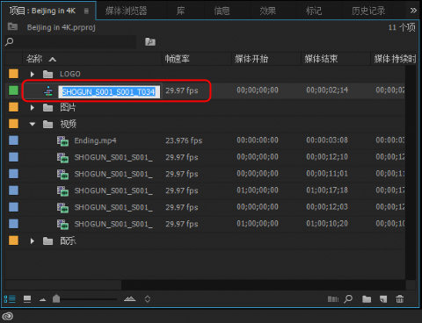Sort by 媒体持续时间 column header

tap(395, 59)
